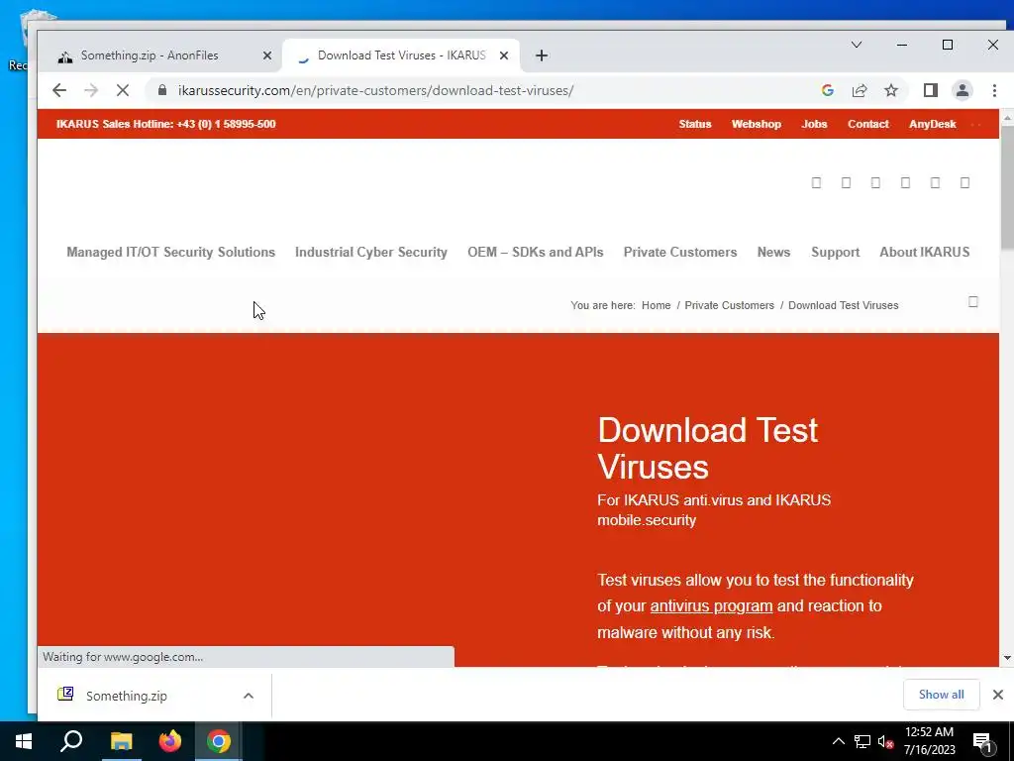1014x761 pixels.
Task: Open the News menu item
Action: (773, 253)
